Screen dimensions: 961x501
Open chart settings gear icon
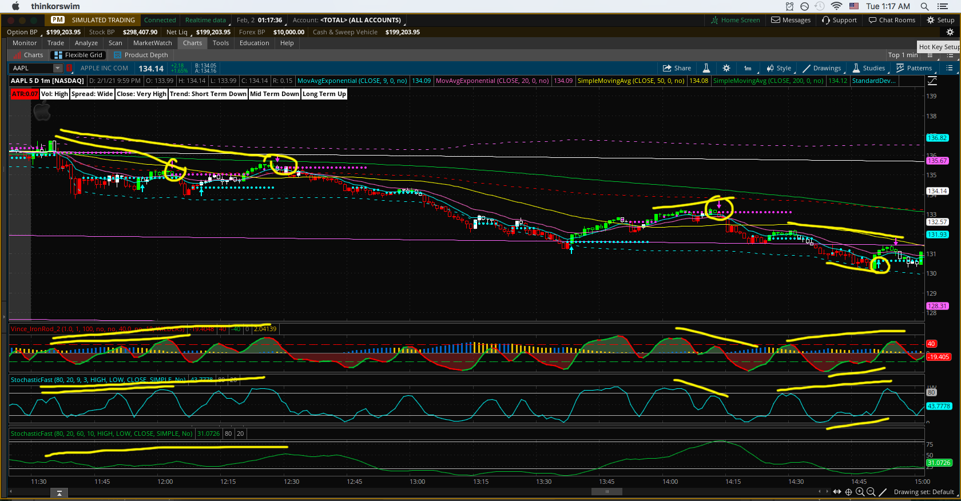[726, 68]
